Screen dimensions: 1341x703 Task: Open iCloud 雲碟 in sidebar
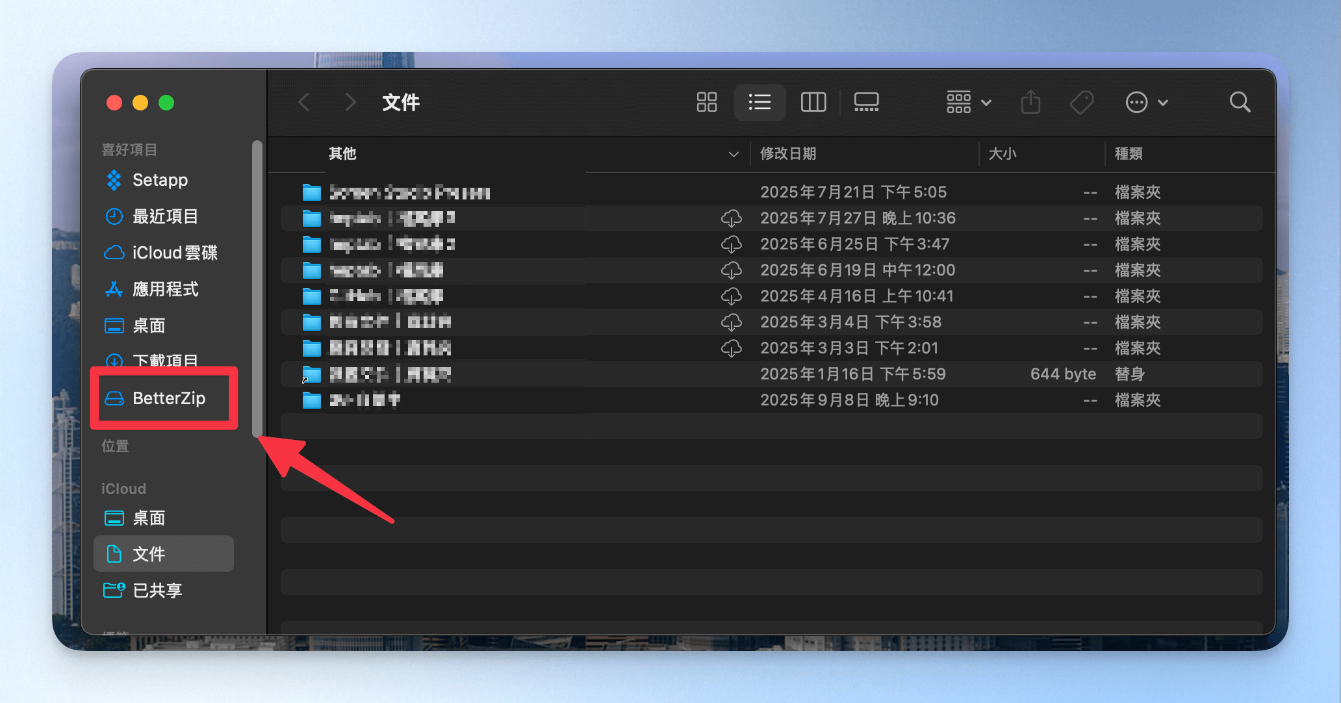coord(174,253)
